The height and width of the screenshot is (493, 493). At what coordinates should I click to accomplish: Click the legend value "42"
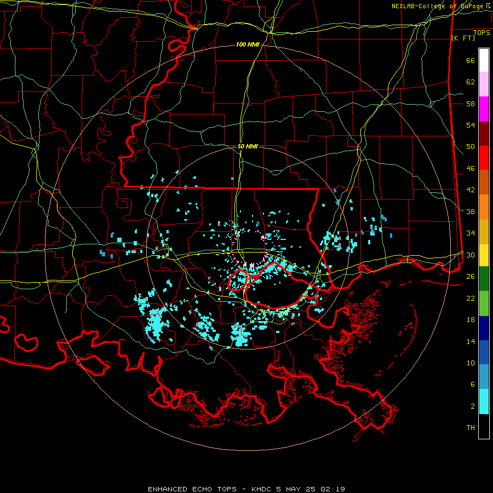[471, 190]
